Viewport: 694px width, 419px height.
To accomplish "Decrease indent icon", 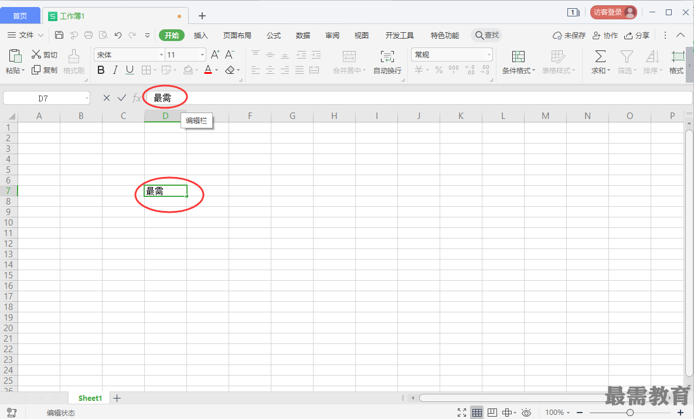I will click(301, 54).
